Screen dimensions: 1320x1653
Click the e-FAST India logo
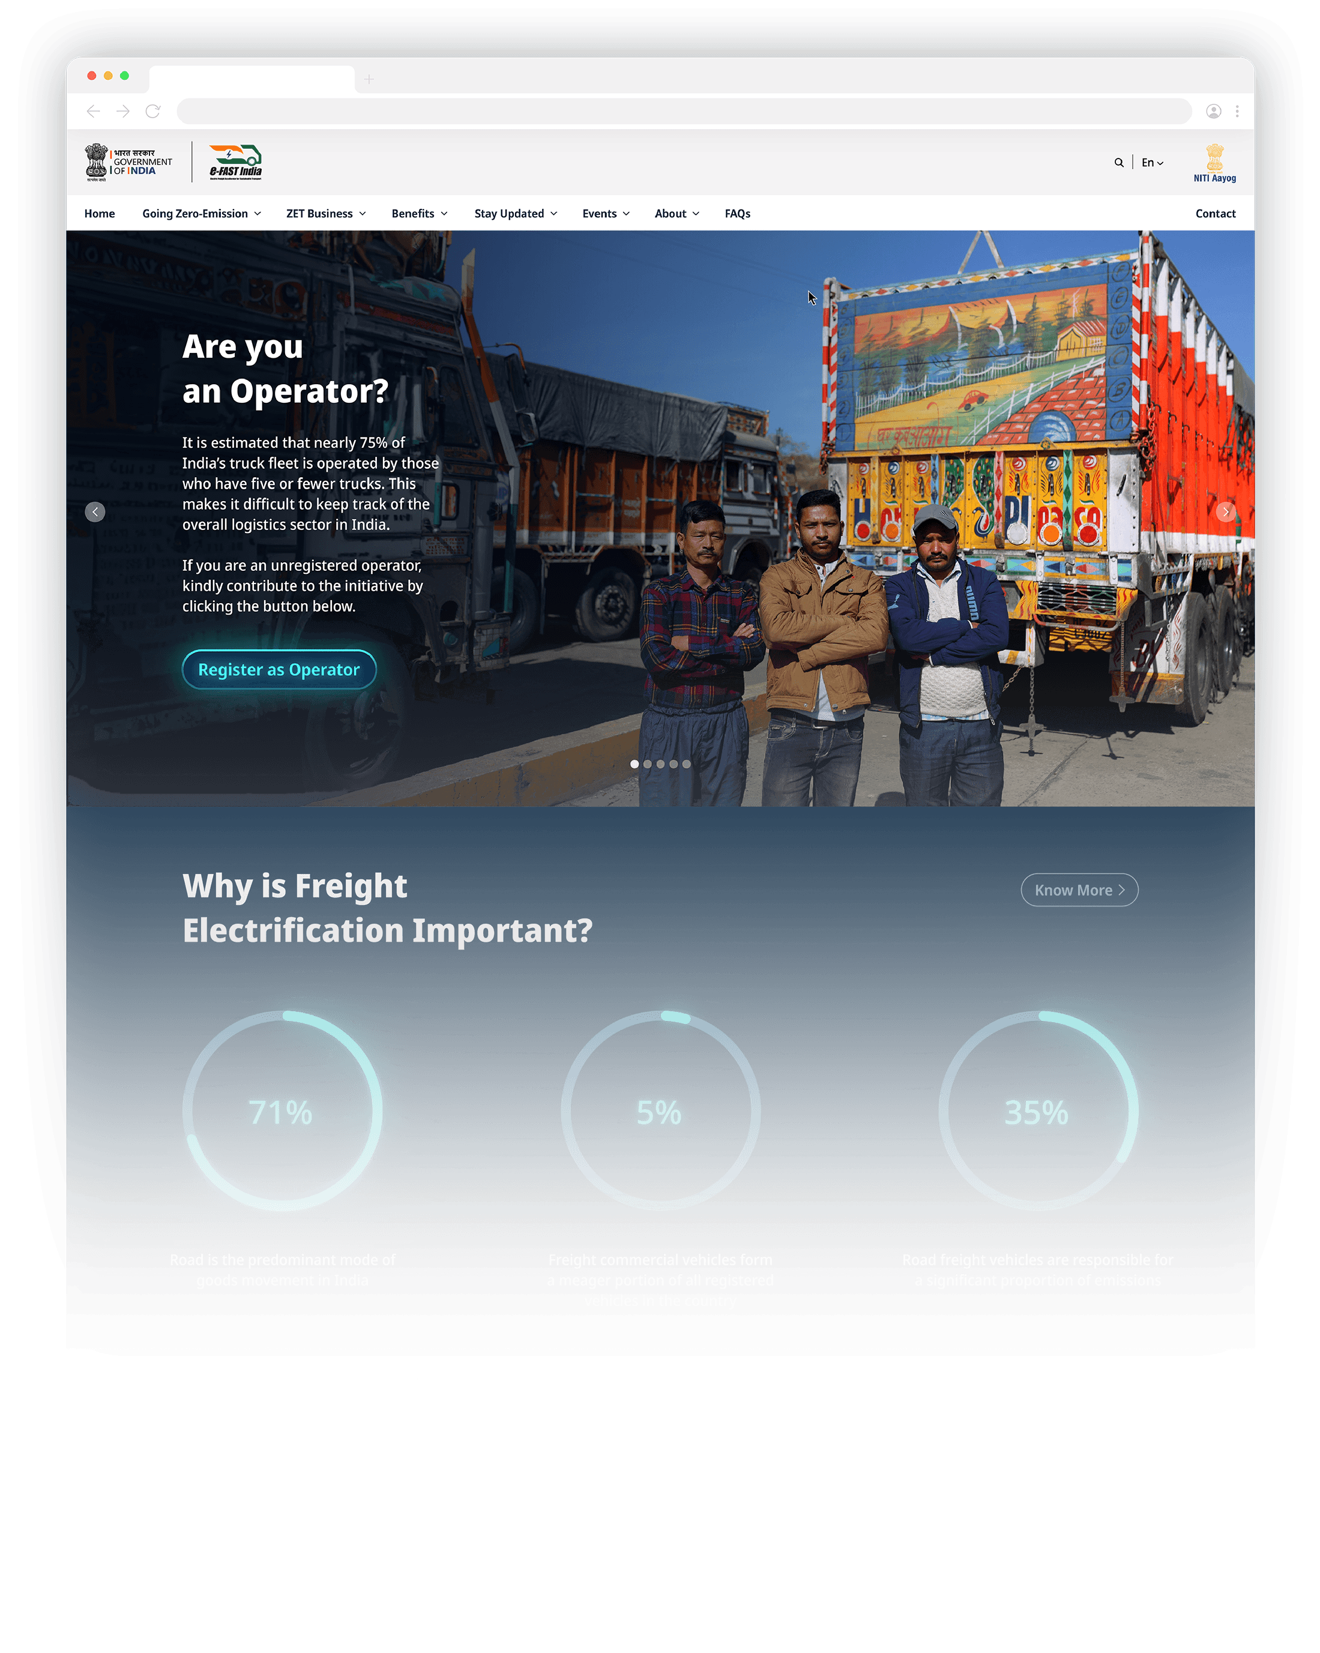[235, 162]
